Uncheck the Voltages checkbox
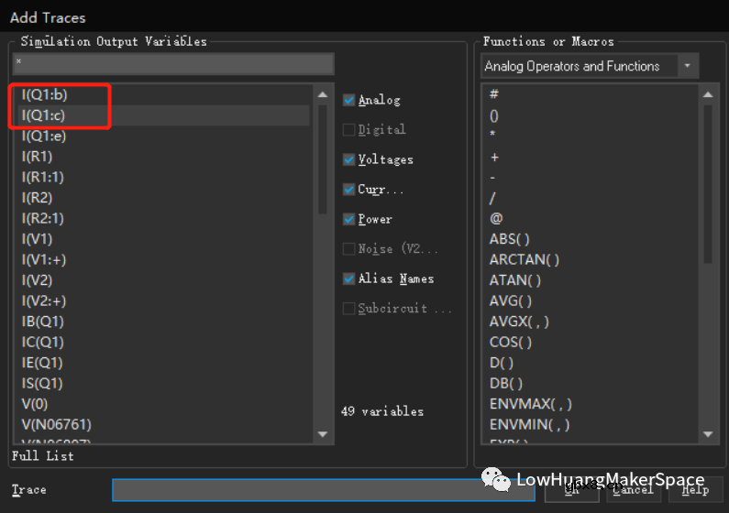 tap(349, 159)
